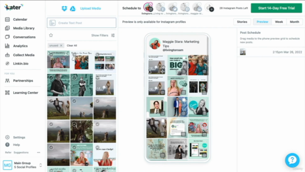Select the woman in orange at desk thumbnail
Viewport: 305px width, 172px height.
[81, 155]
